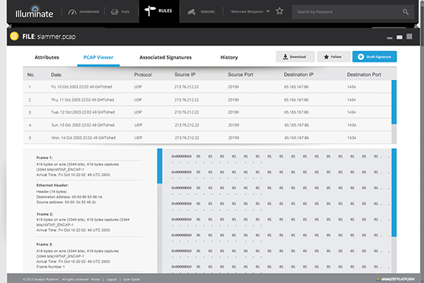424x283 pixels.
Task: Click source IP 213.76.212.22 in row 1
Action: 186,87
